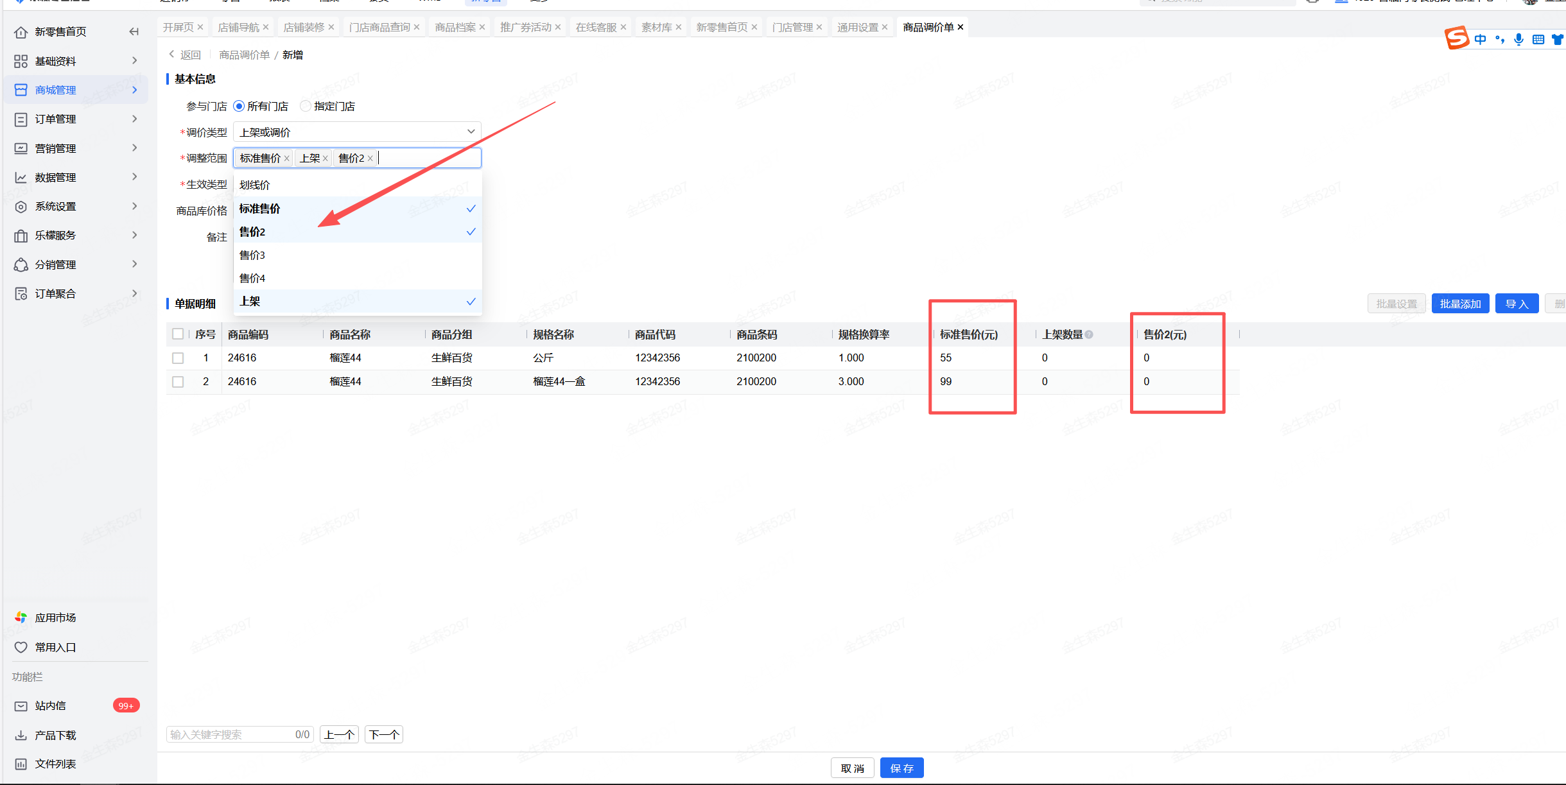Click the 基础资料 grid icon
Screen dimensions: 1566x785
pos(21,61)
